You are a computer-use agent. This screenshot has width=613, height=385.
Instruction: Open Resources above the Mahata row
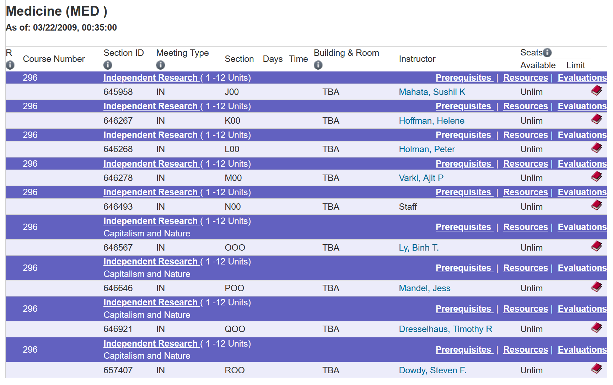(x=526, y=77)
